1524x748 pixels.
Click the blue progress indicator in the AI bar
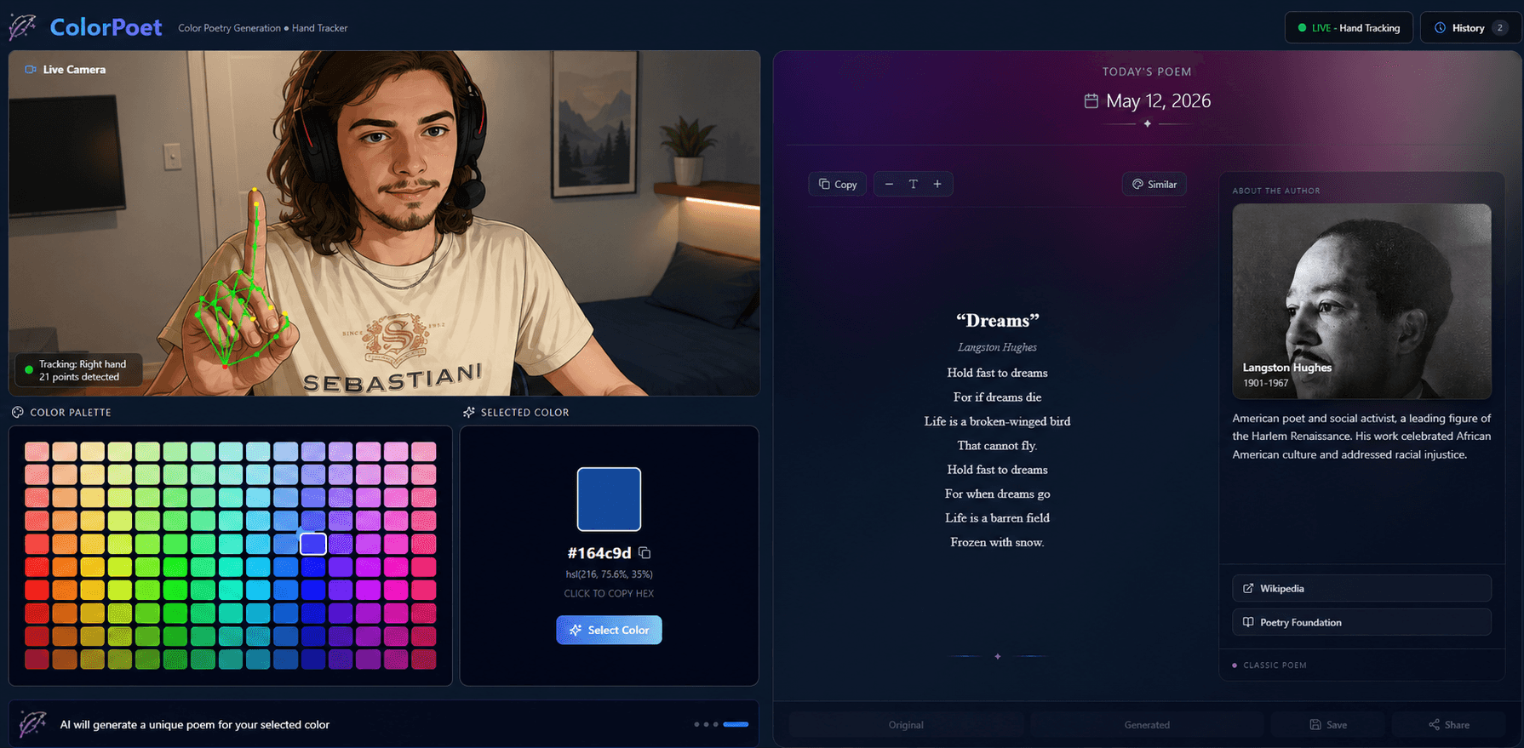pos(736,724)
